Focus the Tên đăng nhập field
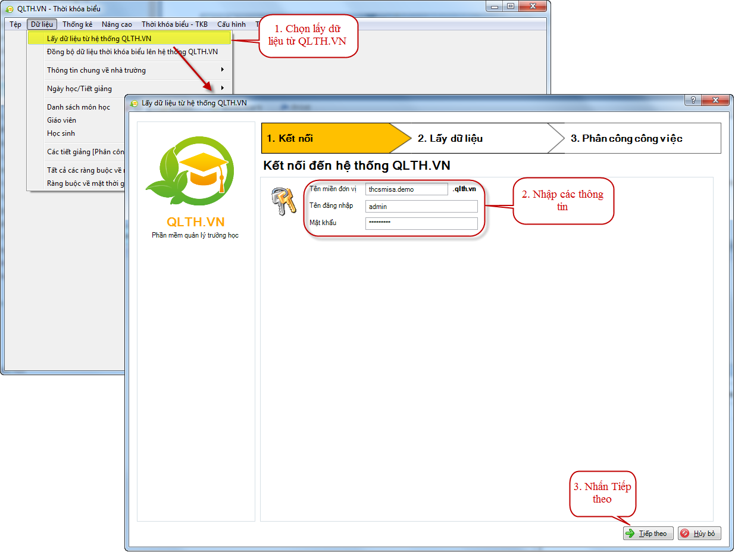 click(421, 207)
